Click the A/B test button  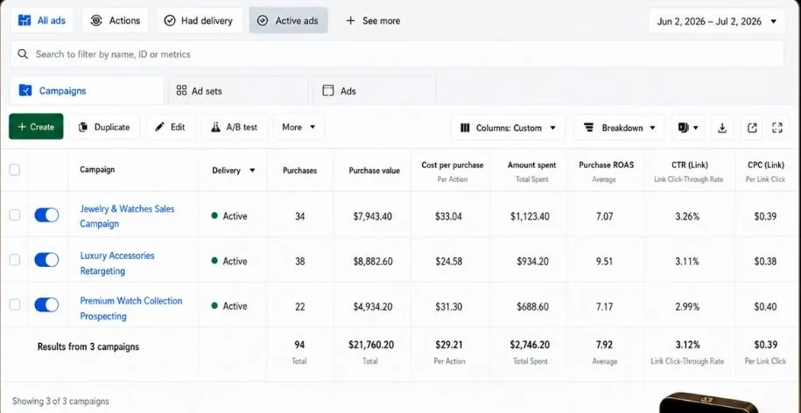coord(234,127)
